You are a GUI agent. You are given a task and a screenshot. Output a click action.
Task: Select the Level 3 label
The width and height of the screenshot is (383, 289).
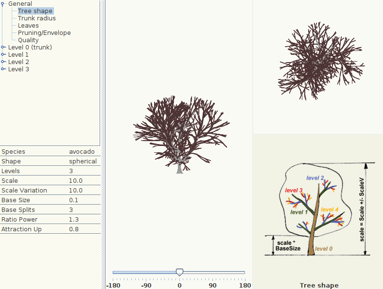click(x=18, y=69)
